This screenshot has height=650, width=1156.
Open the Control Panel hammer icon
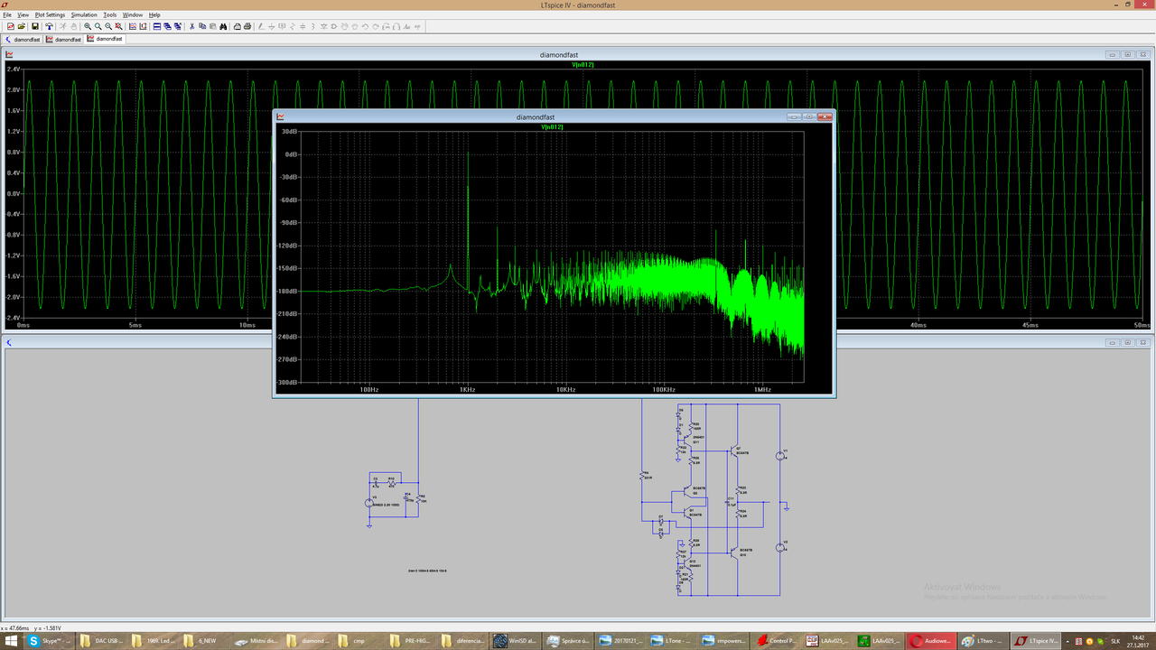click(x=50, y=27)
